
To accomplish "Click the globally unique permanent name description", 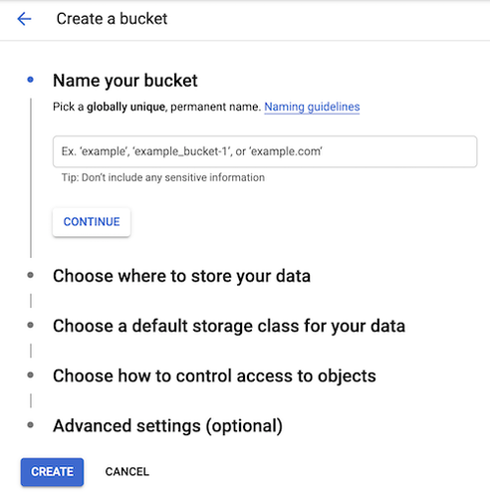I will point(157,107).
